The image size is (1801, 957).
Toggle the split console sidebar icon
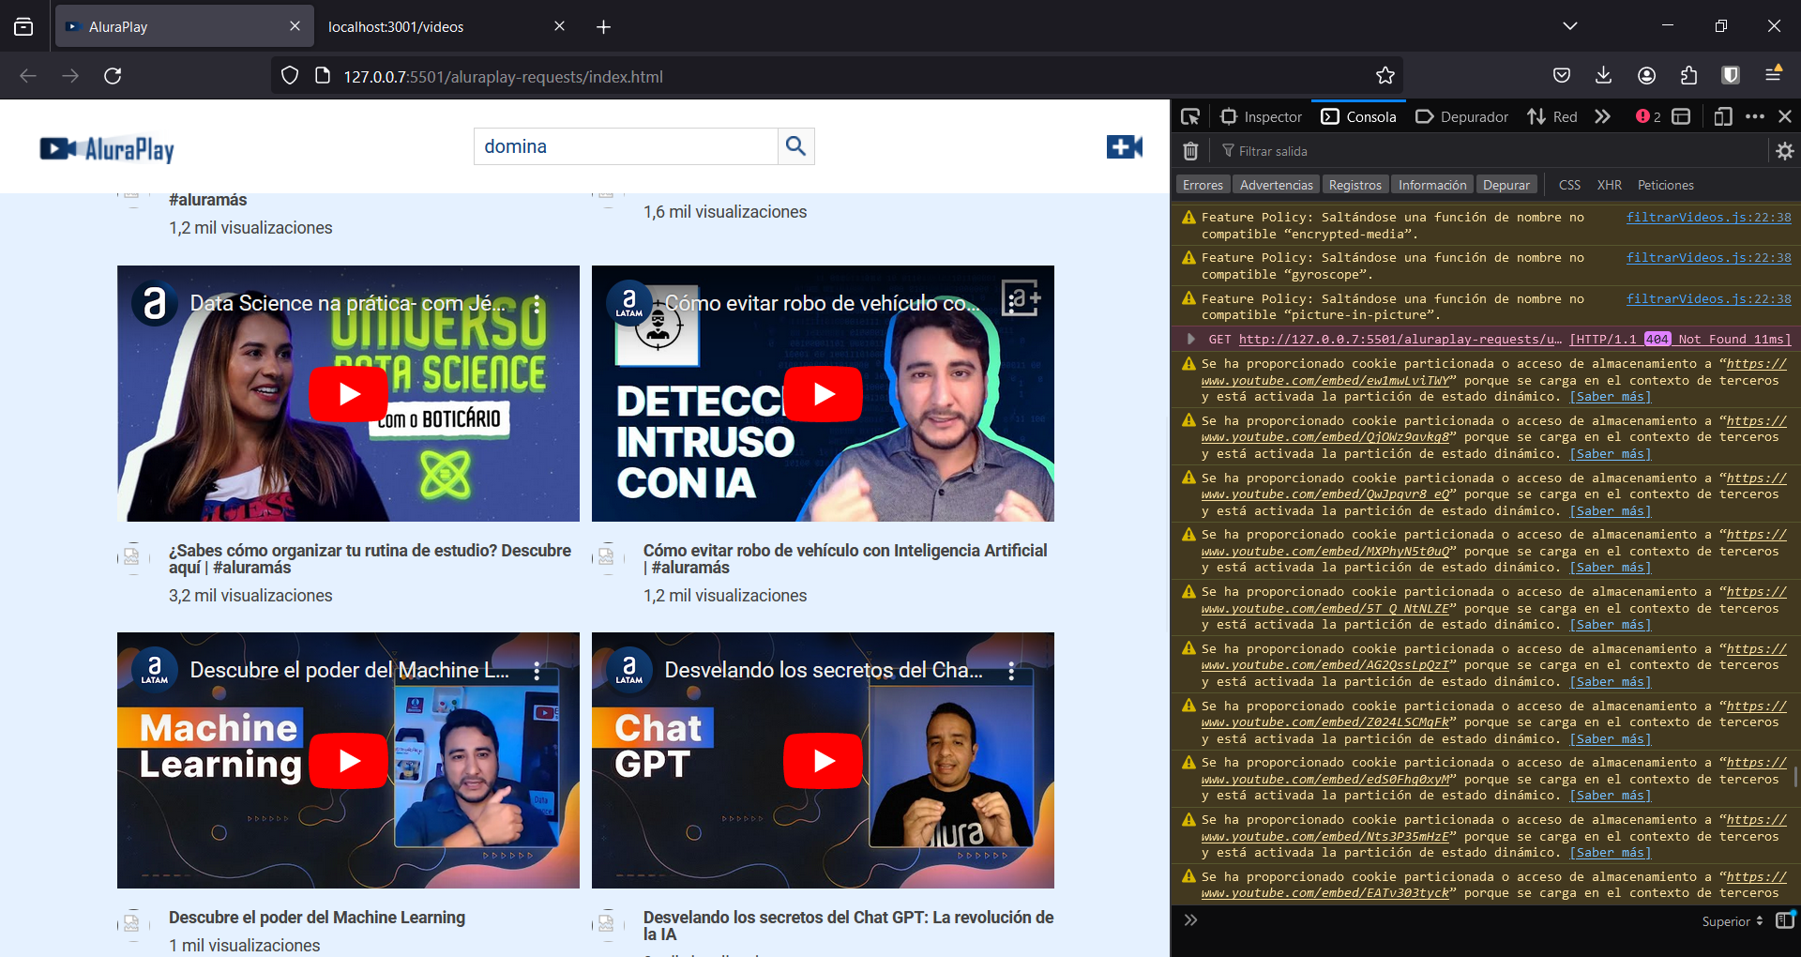1784,920
